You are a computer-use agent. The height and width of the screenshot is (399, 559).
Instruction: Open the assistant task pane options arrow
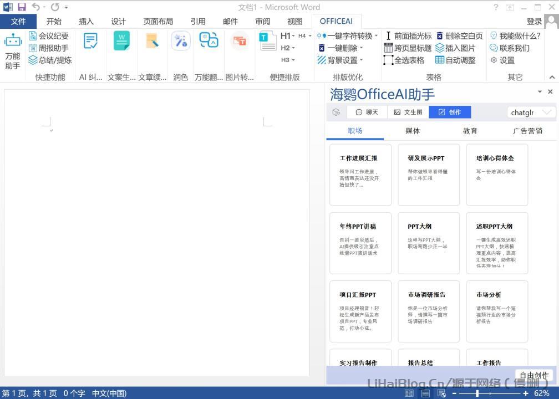(540, 92)
